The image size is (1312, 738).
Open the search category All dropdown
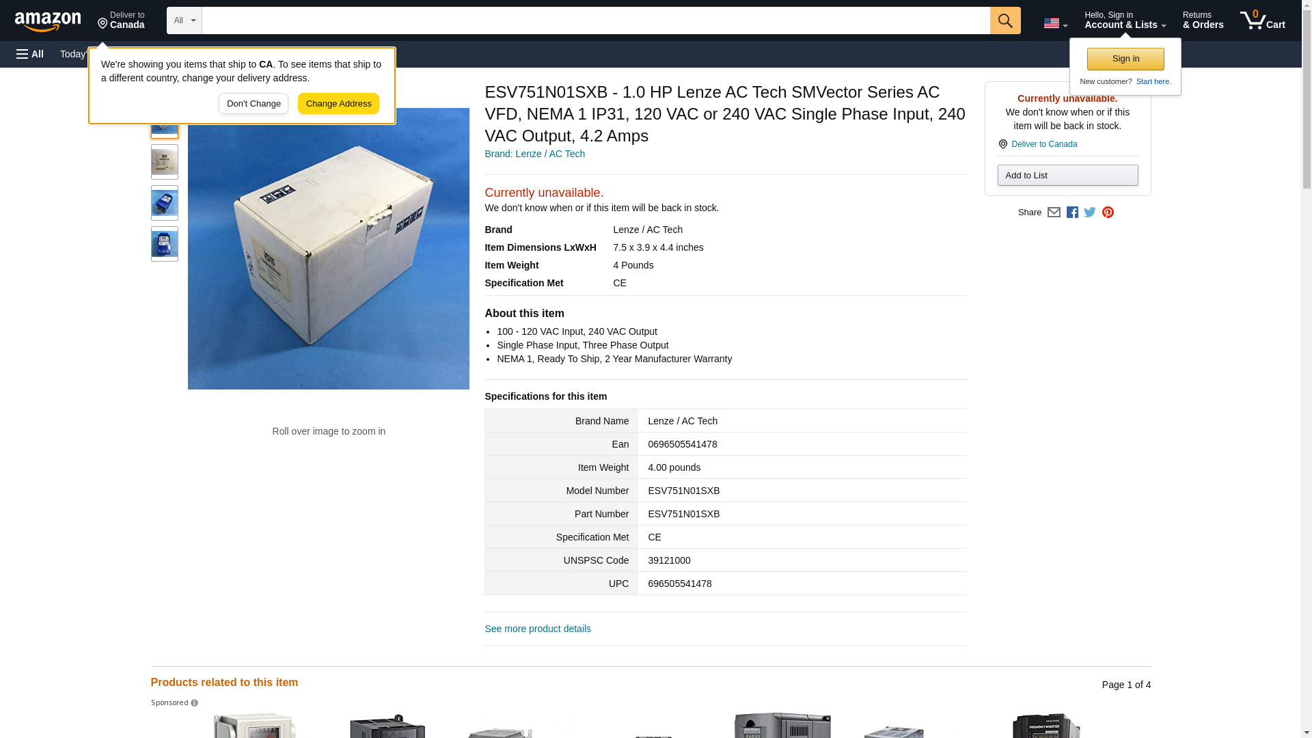click(184, 20)
